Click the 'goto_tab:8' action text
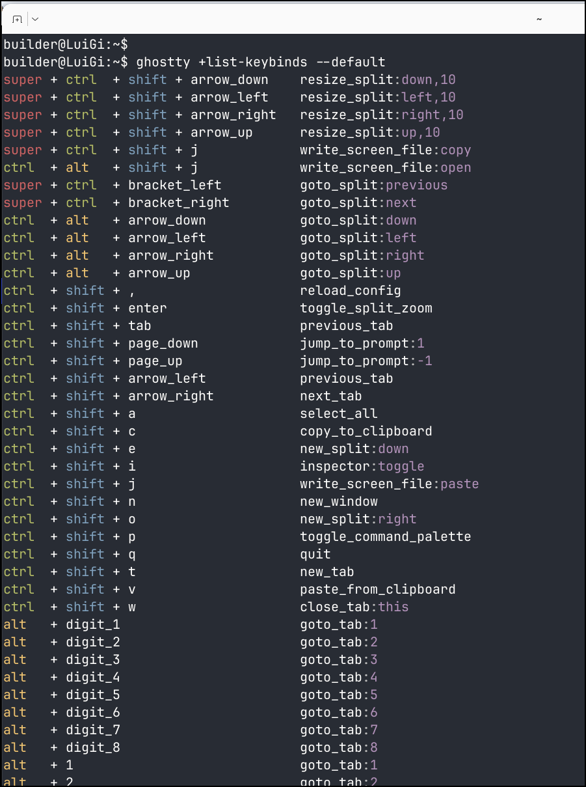586x787 pixels. coord(338,748)
